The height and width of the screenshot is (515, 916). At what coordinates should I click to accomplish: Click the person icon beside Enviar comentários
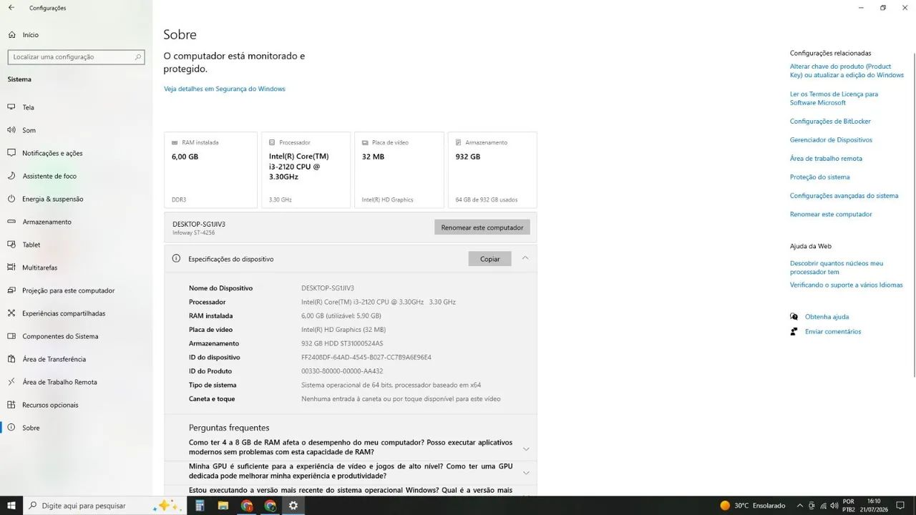pyautogui.click(x=794, y=332)
